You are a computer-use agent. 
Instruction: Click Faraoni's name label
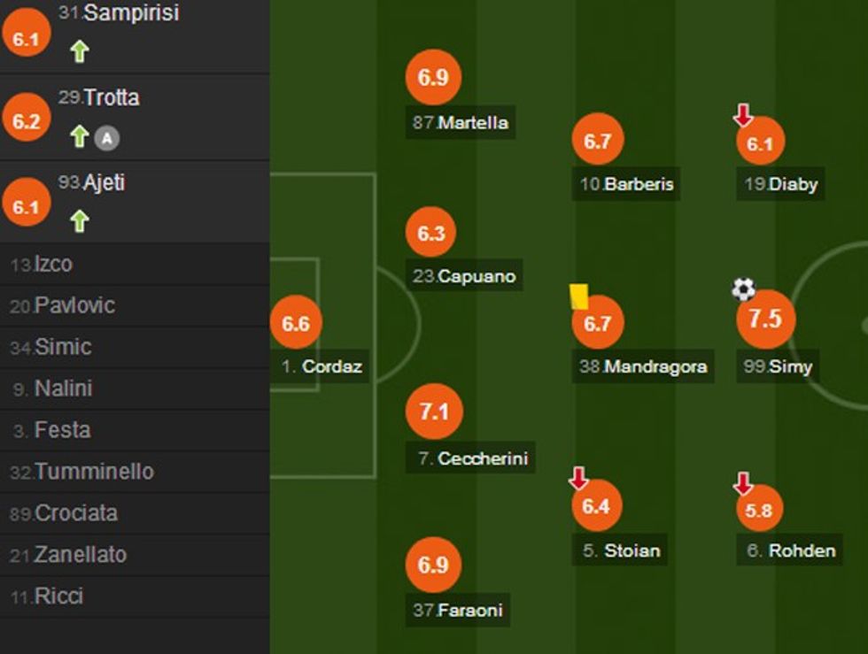(x=458, y=610)
